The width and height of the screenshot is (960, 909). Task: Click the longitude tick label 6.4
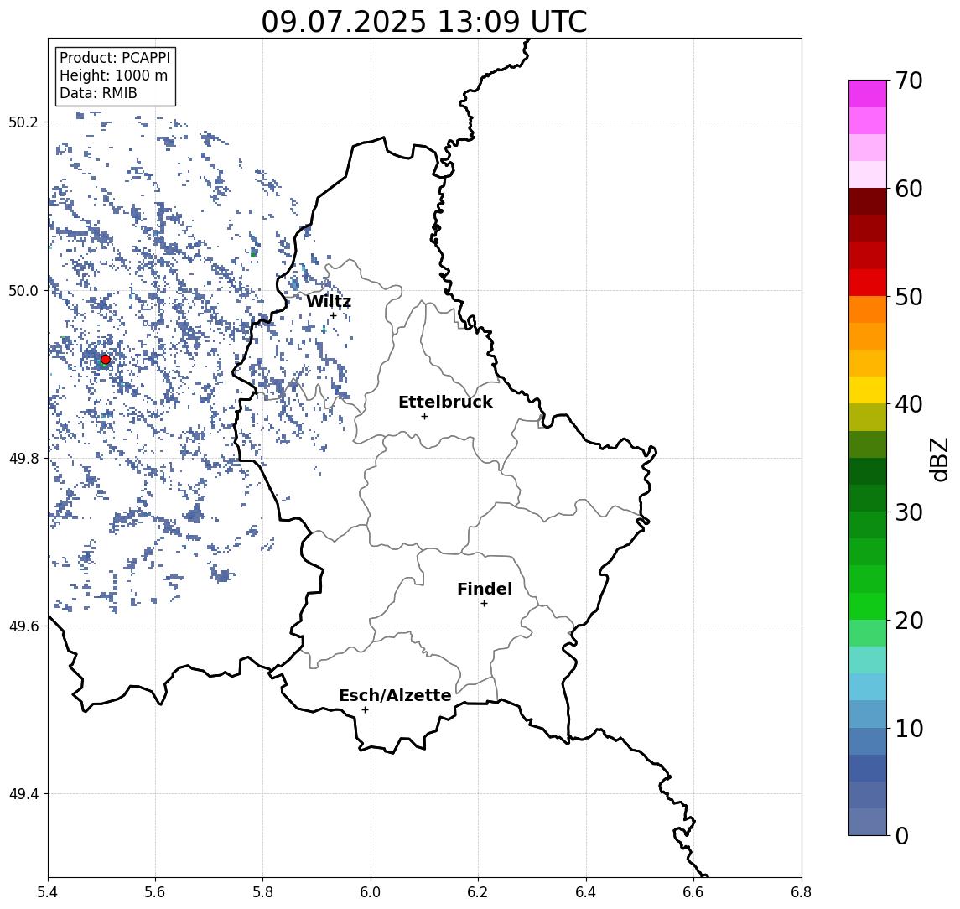(x=586, y=892)
